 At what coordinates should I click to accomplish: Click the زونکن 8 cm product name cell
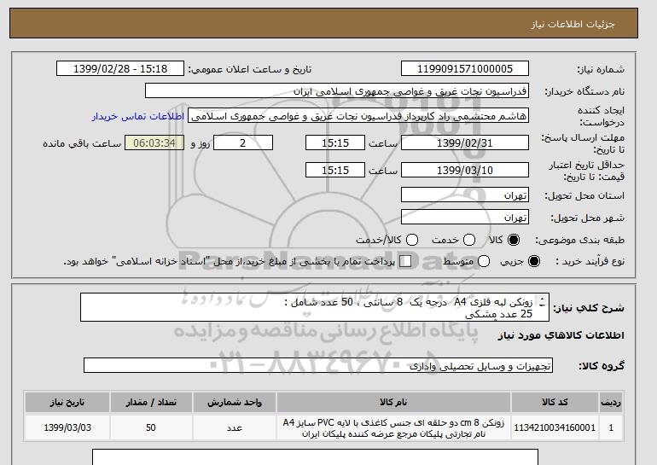tap(393, 427)
